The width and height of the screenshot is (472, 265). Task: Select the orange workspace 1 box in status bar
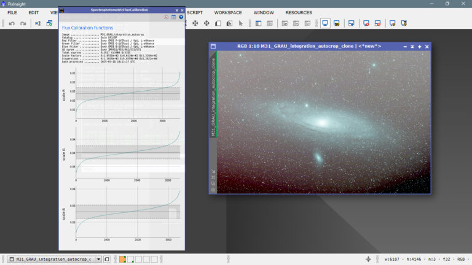pyautogui.click(x=122, y=259)
